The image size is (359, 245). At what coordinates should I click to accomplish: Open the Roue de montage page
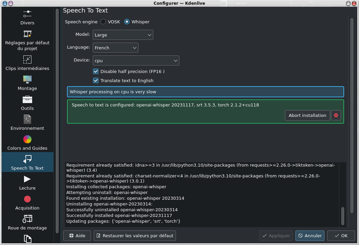tap(27, 222)
